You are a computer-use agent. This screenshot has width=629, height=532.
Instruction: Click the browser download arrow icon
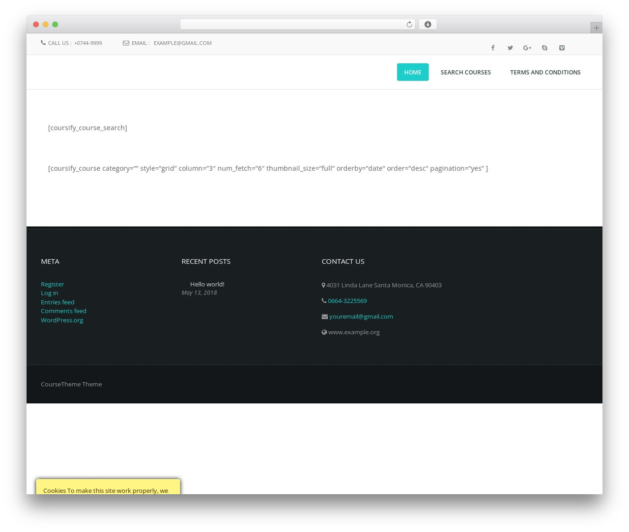(428, 25)
